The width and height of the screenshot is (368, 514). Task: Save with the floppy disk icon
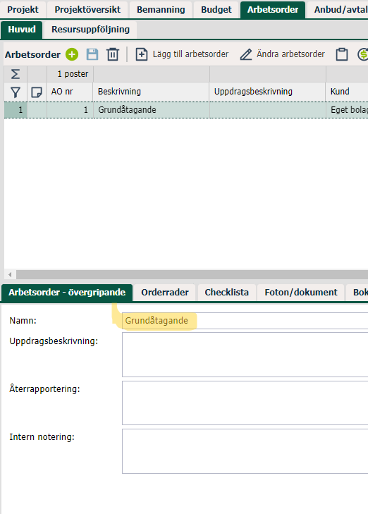click(x=92, y=54)
